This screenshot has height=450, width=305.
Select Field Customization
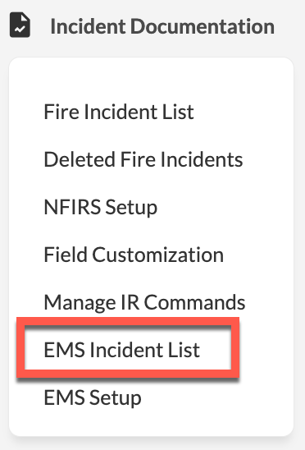point(134,255)
